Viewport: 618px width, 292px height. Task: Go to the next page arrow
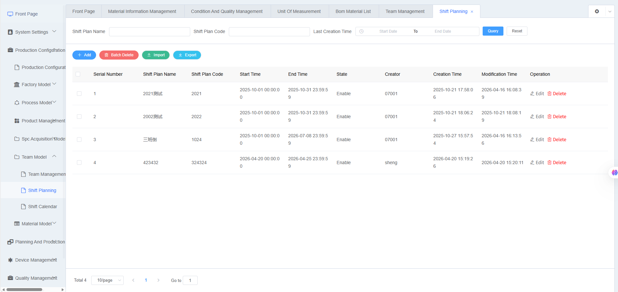click(158, 280)
